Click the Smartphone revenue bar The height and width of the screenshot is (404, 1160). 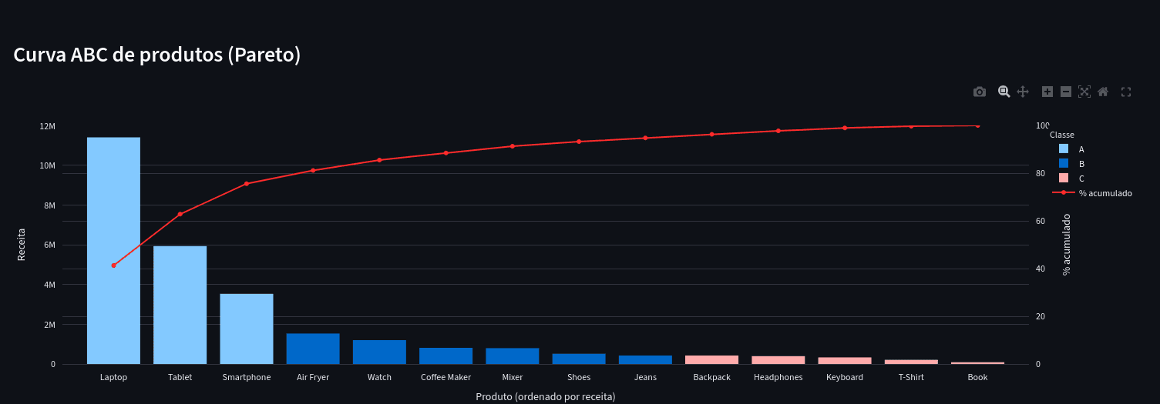pyautogui.click(x=247, y=329)
